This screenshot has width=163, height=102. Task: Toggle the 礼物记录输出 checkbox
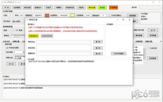pos(110,15)
